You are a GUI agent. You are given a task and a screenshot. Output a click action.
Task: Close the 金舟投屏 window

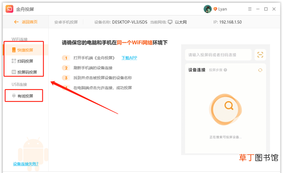(x=274, y=9)
